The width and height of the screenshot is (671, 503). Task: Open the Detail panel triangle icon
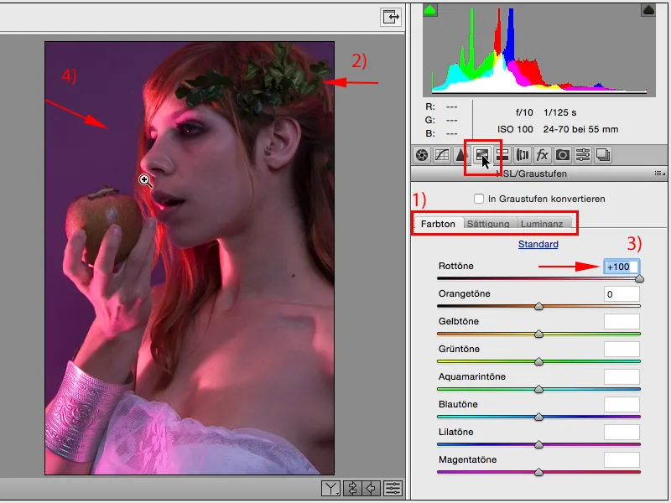tap(460, 155)
